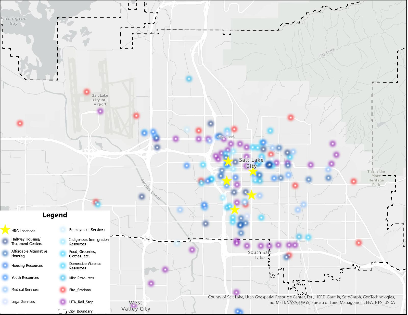Toggle Affordable Alternative Housing visibility

pyautogui.click(x=5, y=253)
